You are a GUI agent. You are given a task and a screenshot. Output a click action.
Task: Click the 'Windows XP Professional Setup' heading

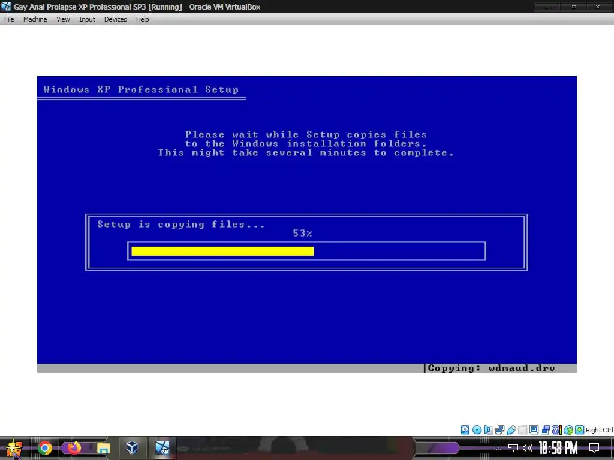(x=141, y=90)
